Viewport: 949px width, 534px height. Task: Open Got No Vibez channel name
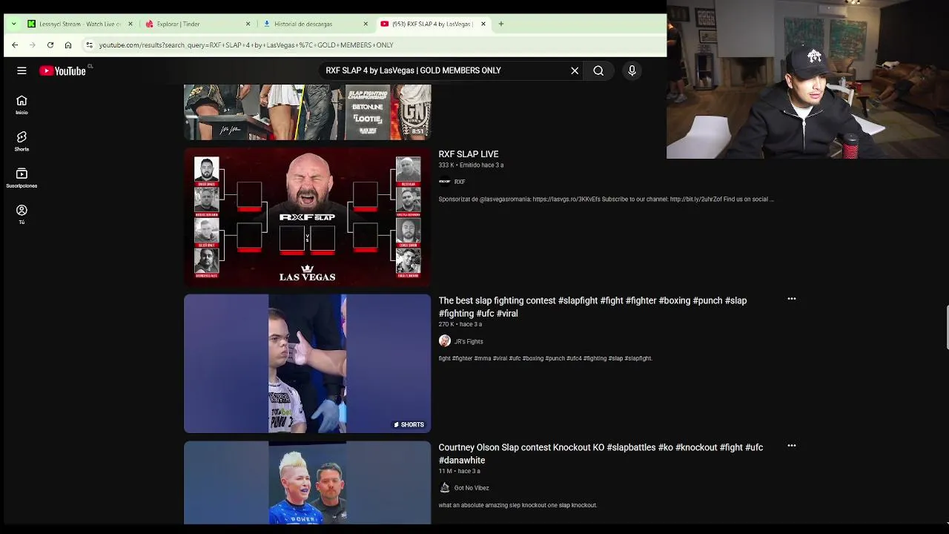tap(472, 489)
